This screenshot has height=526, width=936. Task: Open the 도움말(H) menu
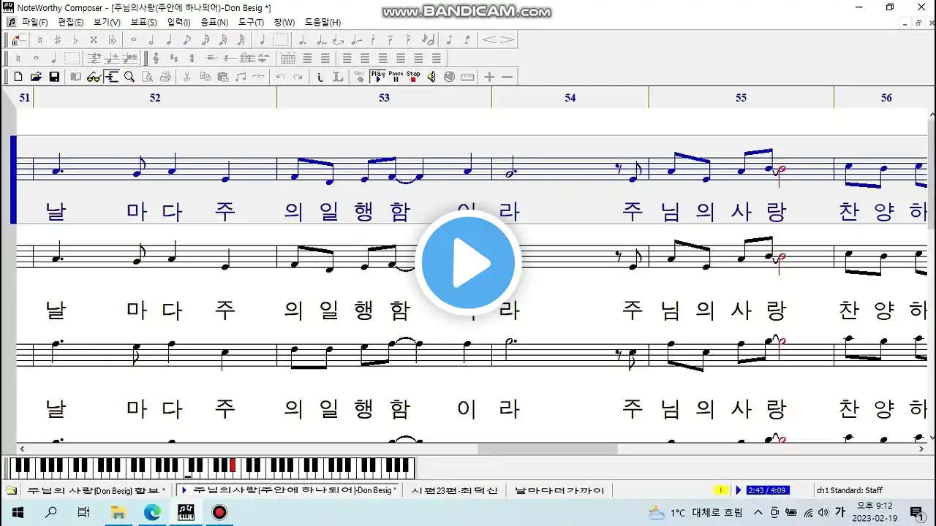[322, 23]
